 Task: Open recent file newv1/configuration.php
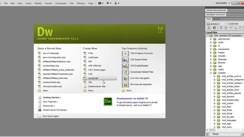[x=54, y=57]
